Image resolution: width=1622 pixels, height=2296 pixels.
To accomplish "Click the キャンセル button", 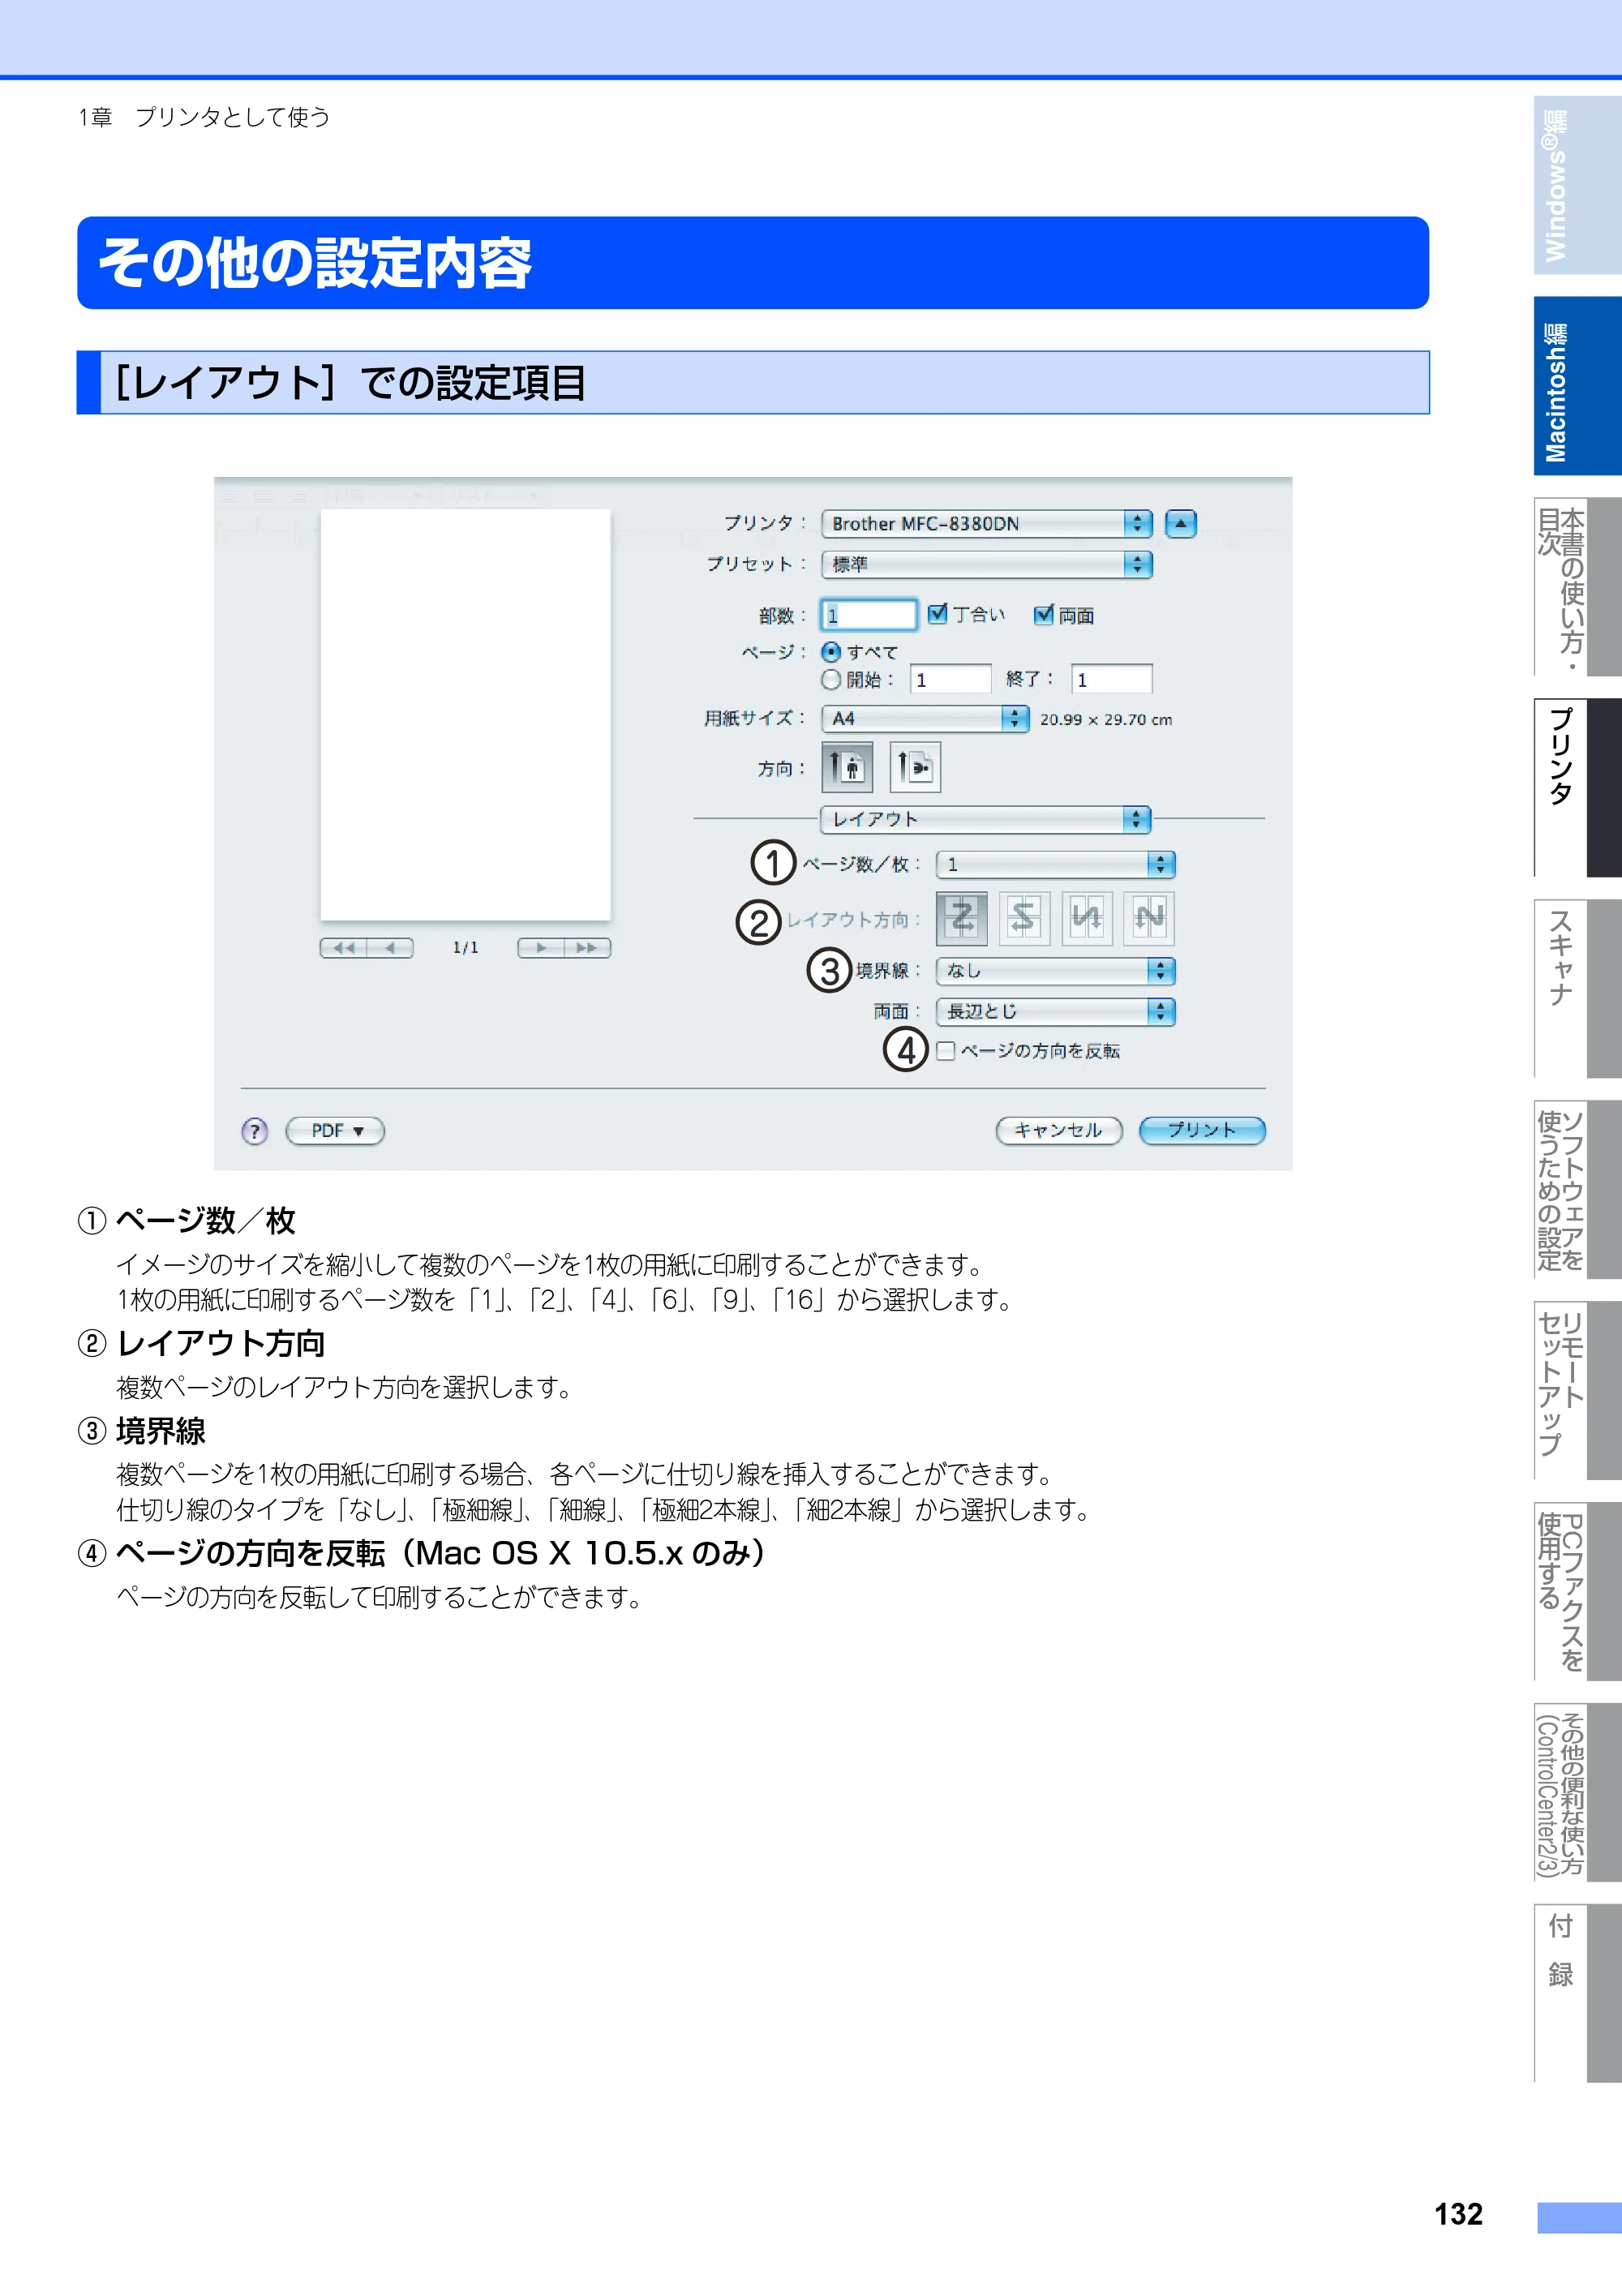I will click(1059, 1131).
